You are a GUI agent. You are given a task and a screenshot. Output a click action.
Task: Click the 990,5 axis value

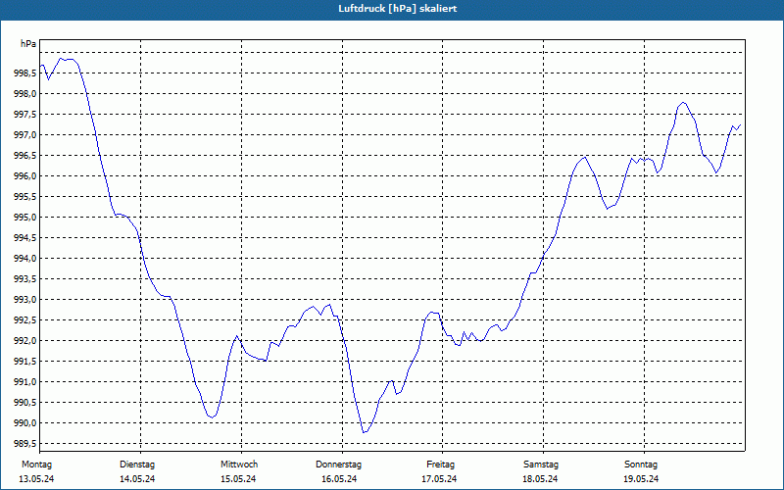(24, 403)
